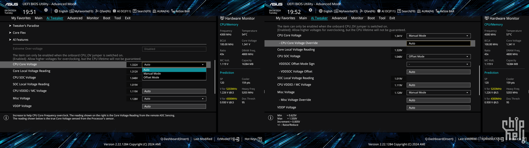Click the settings gear icon in left BIOS screen
The height and width of the screenshot is (148, 529).
[x=46, y=10]
